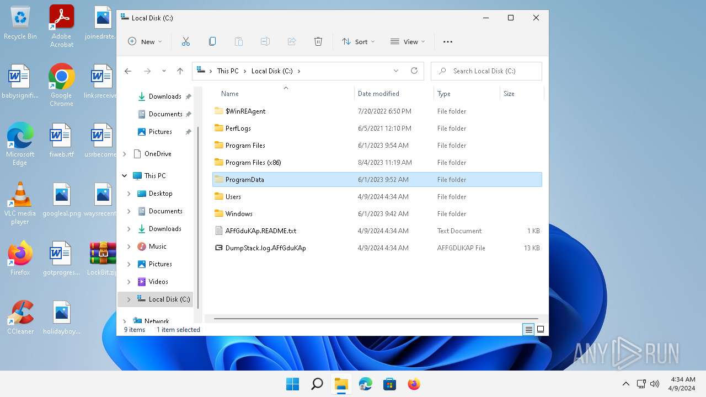Open Microsoft Store from taskbar
Viewport: 706px width, 397px height.
(x=390, y=384)
